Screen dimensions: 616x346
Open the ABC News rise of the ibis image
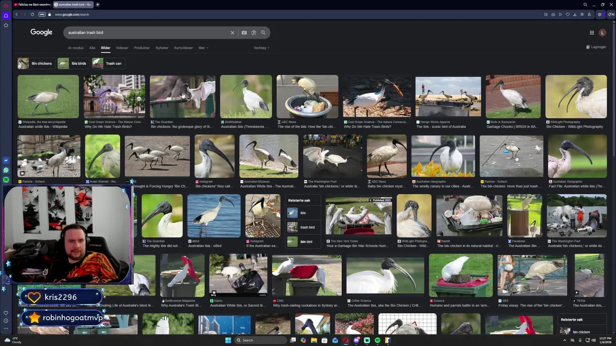click(308, 97)
